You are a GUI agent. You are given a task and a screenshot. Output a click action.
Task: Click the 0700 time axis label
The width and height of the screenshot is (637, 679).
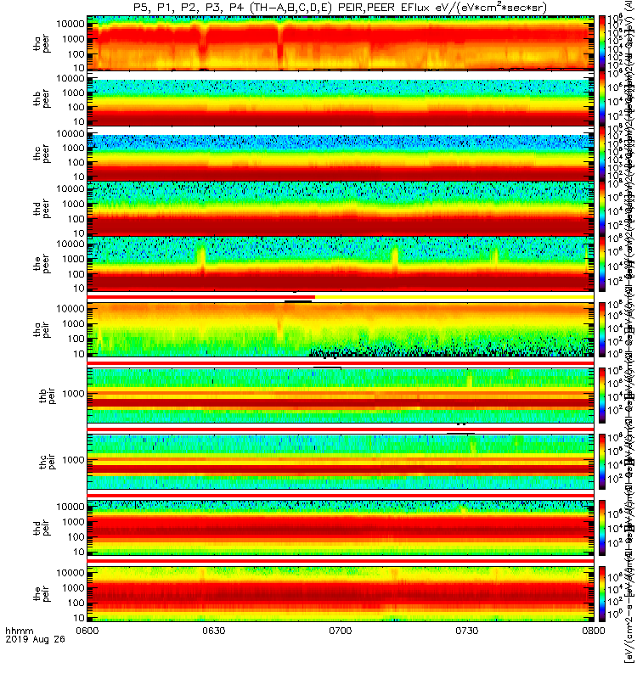(341, 631)
